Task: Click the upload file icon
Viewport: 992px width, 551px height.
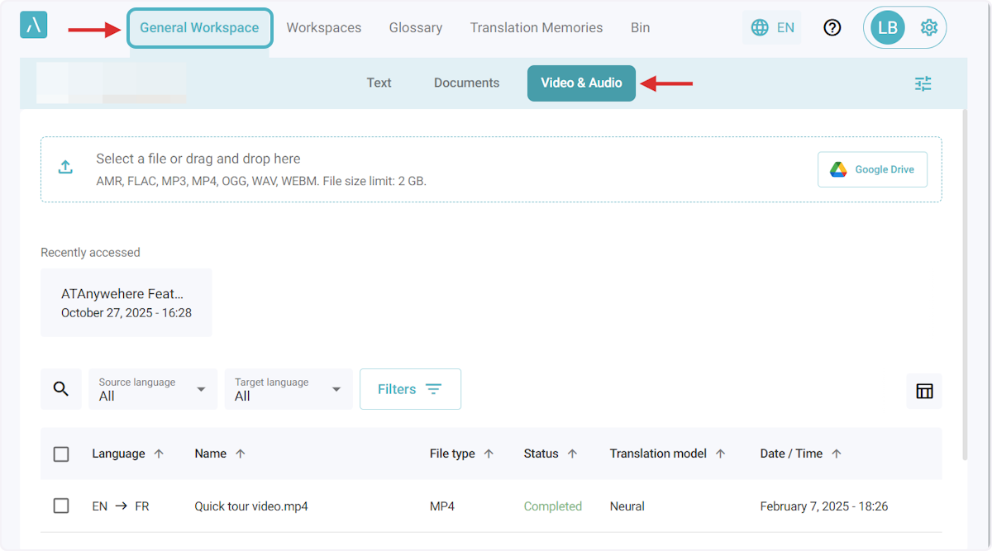Action: coord(65,168)
